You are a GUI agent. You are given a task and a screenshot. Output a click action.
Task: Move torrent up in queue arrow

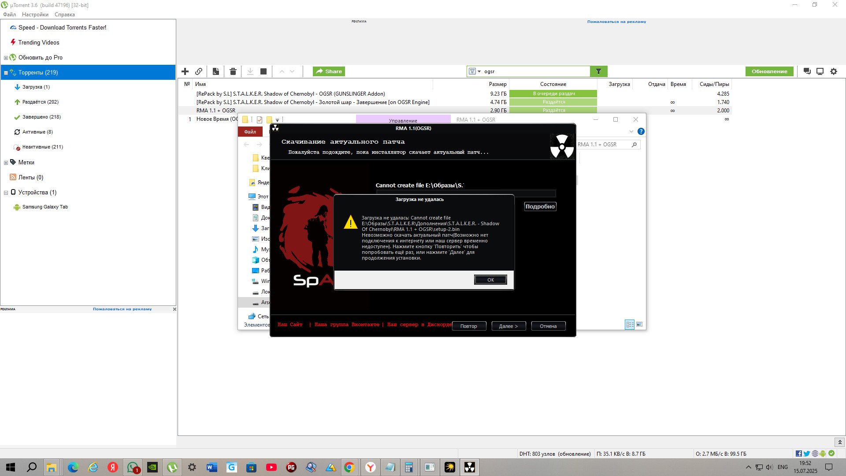click(282, 71)
